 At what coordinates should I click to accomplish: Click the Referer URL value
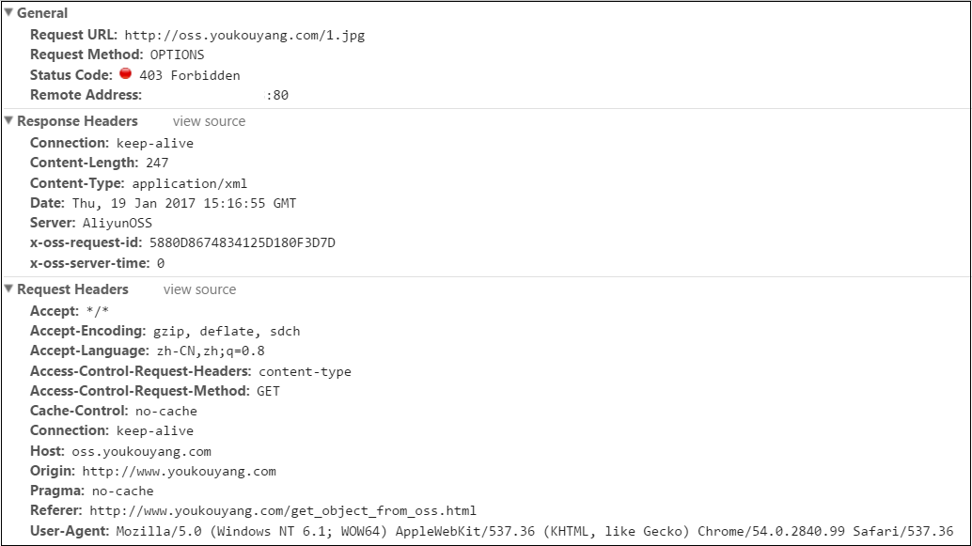[283, 511]
